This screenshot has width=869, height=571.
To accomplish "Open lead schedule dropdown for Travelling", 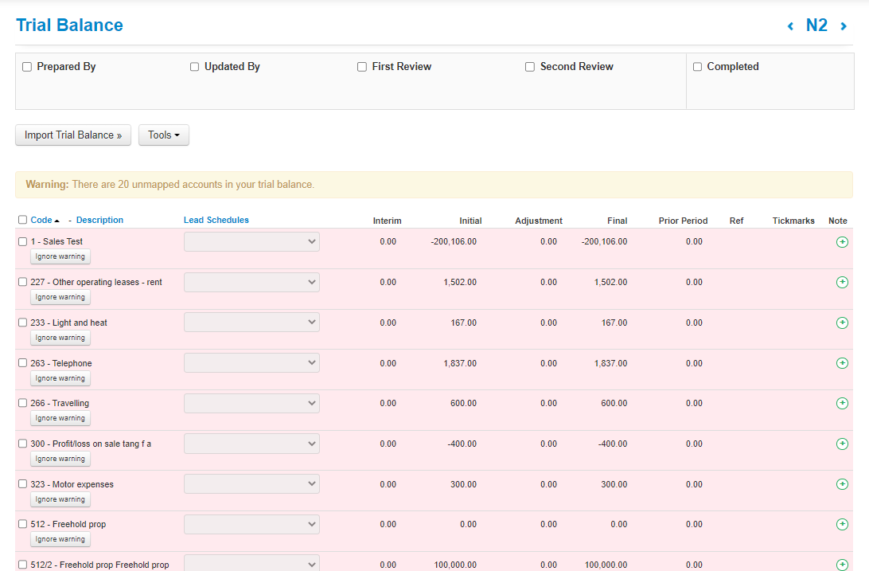I will pyautogui.click(x=251, y=403).
